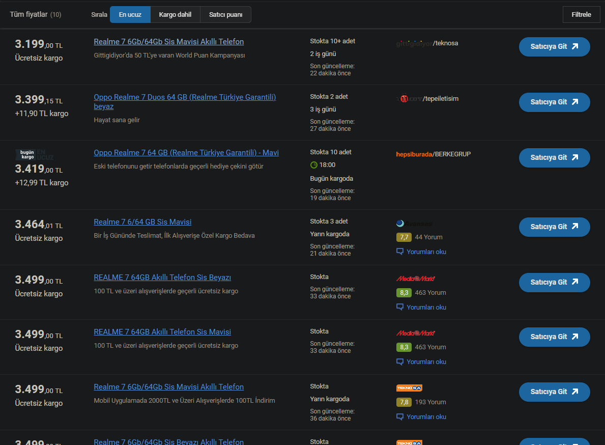Click the '193 Yorum' review count
The width and height of the screenshot is (605, 445).
pos(430,402)
